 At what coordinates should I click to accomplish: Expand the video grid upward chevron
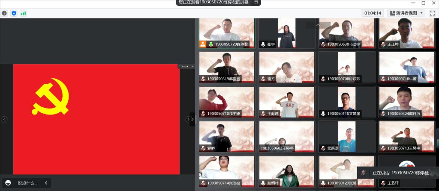click(318, 25)
